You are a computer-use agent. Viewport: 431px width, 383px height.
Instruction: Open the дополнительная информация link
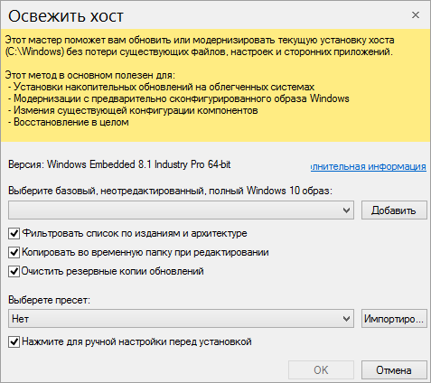[369, 166]
